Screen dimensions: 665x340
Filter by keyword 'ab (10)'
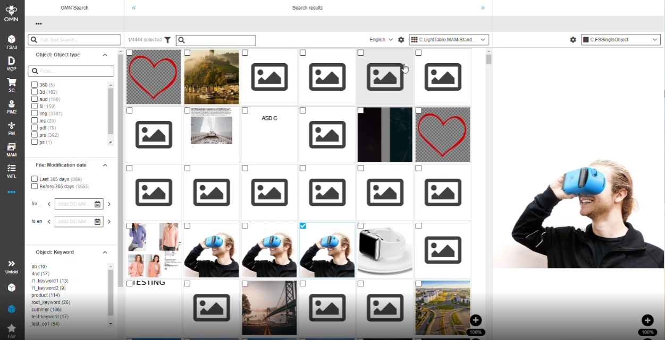[x=39, y=266]
